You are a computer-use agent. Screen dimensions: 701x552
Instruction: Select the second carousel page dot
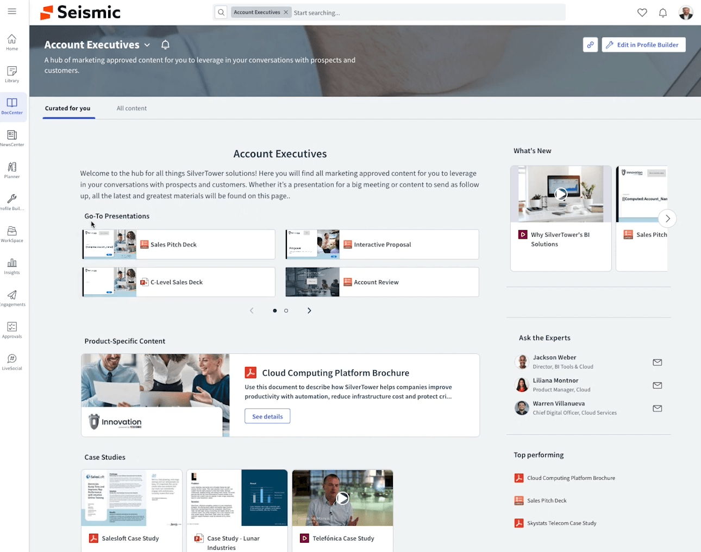(x=286, y=310)
